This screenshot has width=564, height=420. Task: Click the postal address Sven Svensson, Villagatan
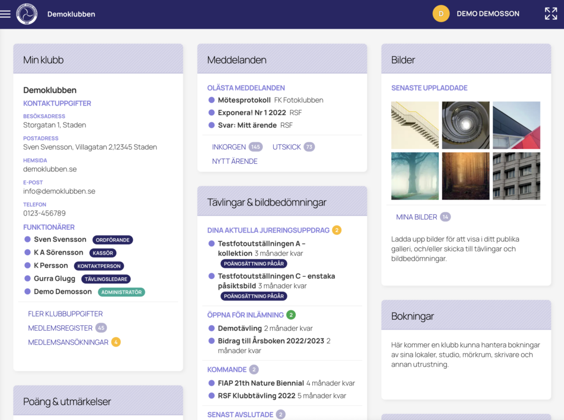tap(90, 147)
